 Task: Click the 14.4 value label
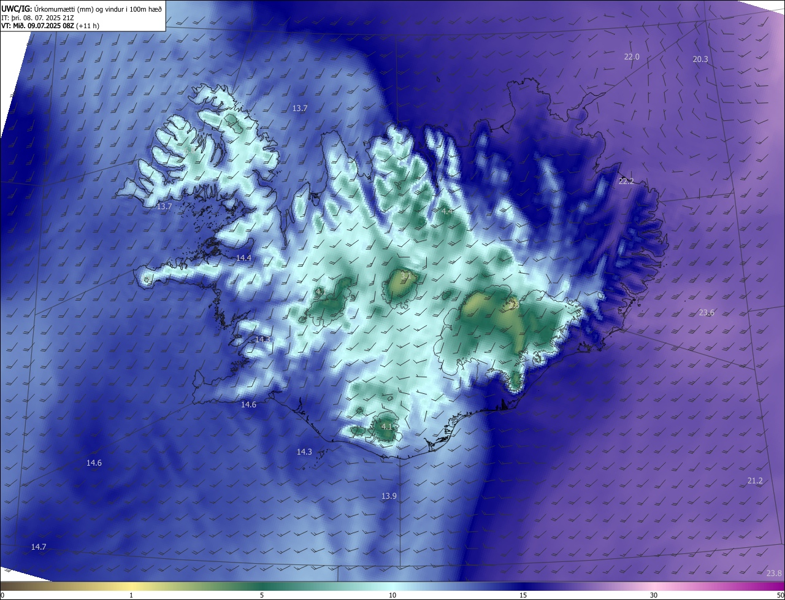coord(243,258)
